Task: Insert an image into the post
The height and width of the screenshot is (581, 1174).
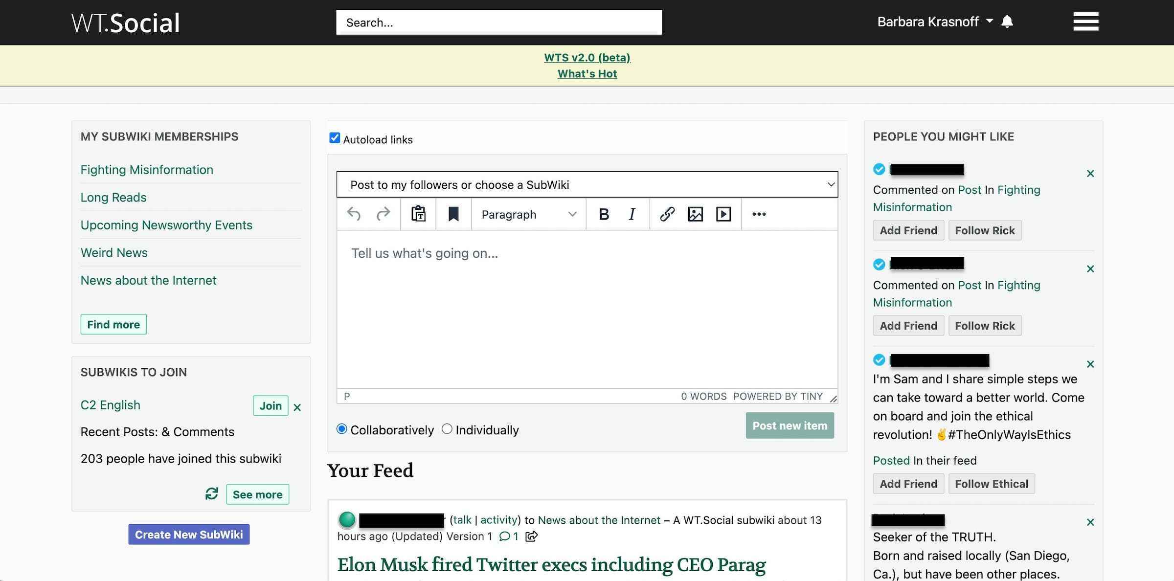Action: pyautogui.click(x=695, y=214)
